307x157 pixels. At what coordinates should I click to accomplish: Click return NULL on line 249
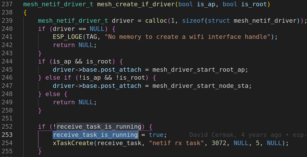[75, 102]
